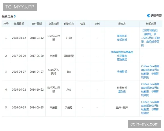Click the B轮 round cell
This screenshot has width=164, height=131.
[69, 72]
